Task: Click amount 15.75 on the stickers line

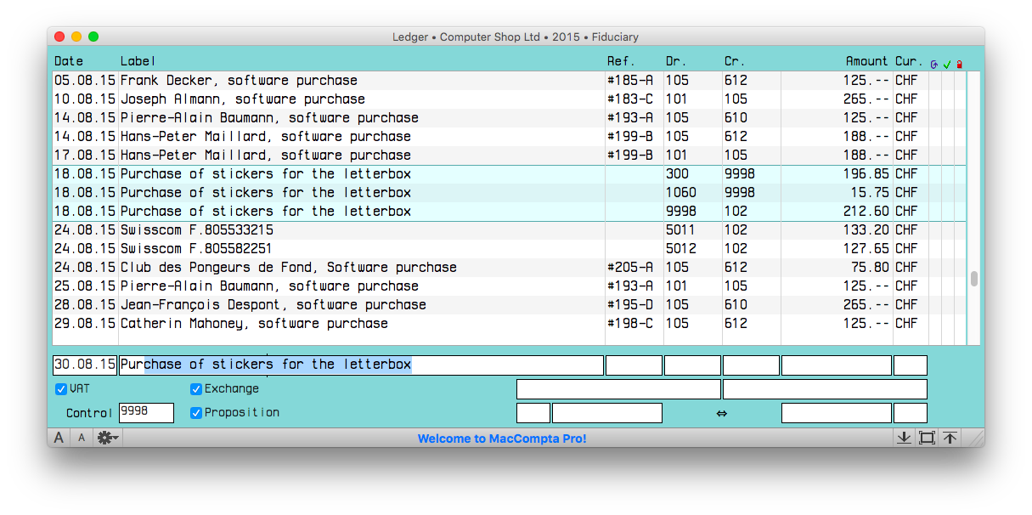Action: (871, 193)
